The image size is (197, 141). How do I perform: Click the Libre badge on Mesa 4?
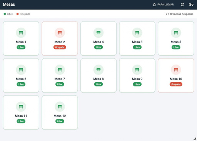click(x=98, y=47)
